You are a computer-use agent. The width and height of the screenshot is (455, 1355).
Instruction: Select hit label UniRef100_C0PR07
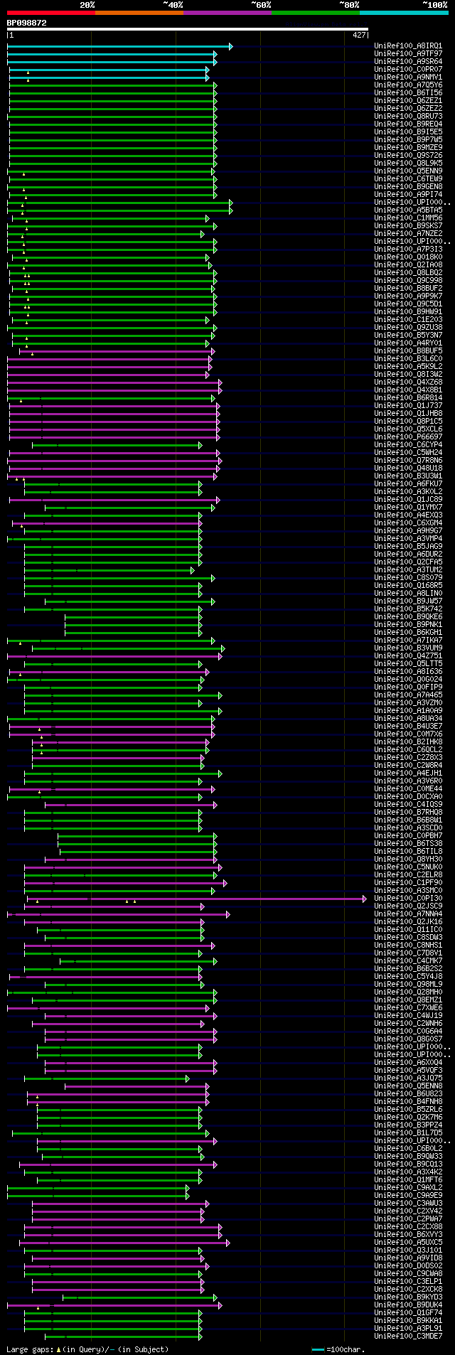click(x=408, y=70)
